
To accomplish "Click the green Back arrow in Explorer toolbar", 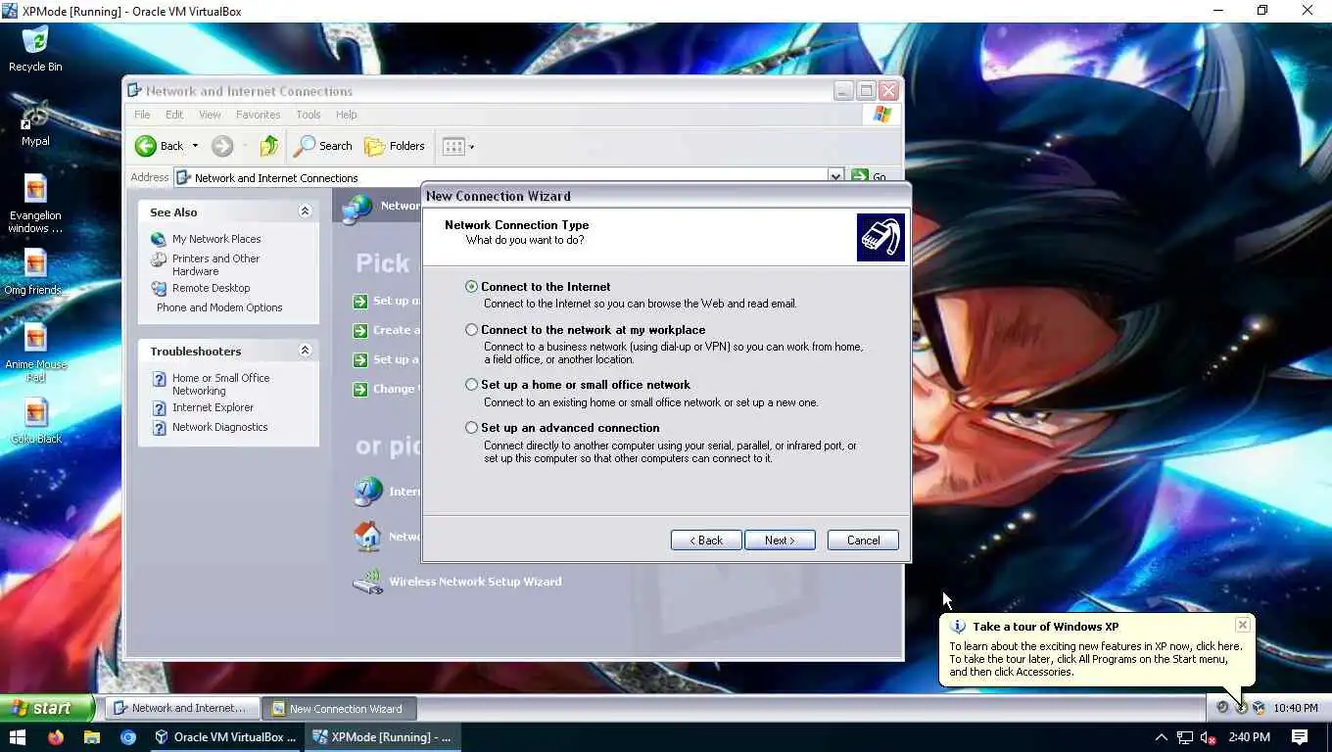I will click(146, 146).
